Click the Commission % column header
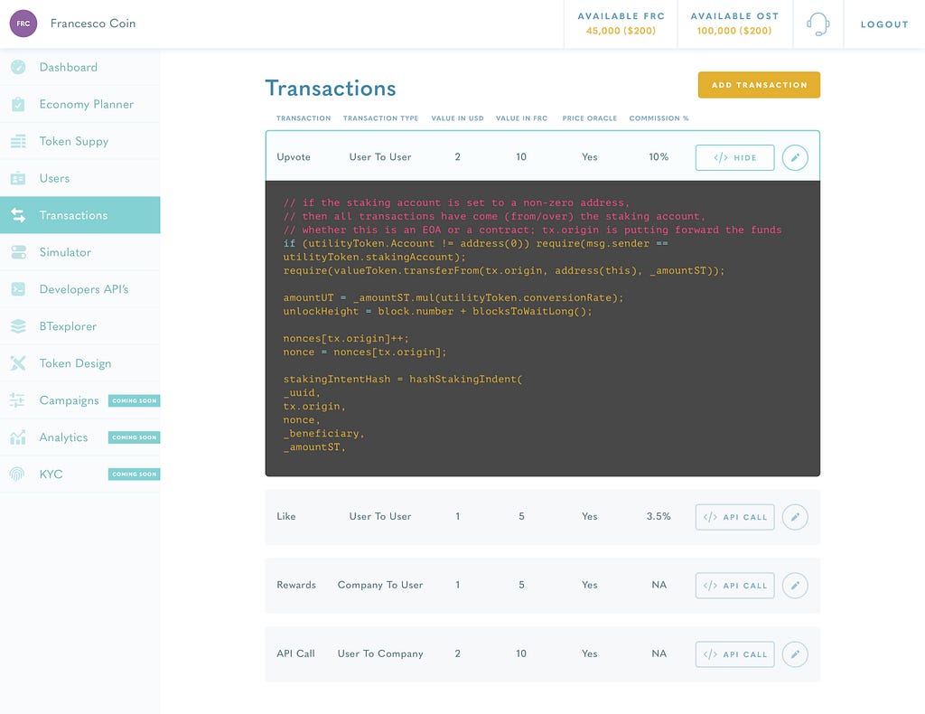925x714 pixels. (x=659, y=118)
